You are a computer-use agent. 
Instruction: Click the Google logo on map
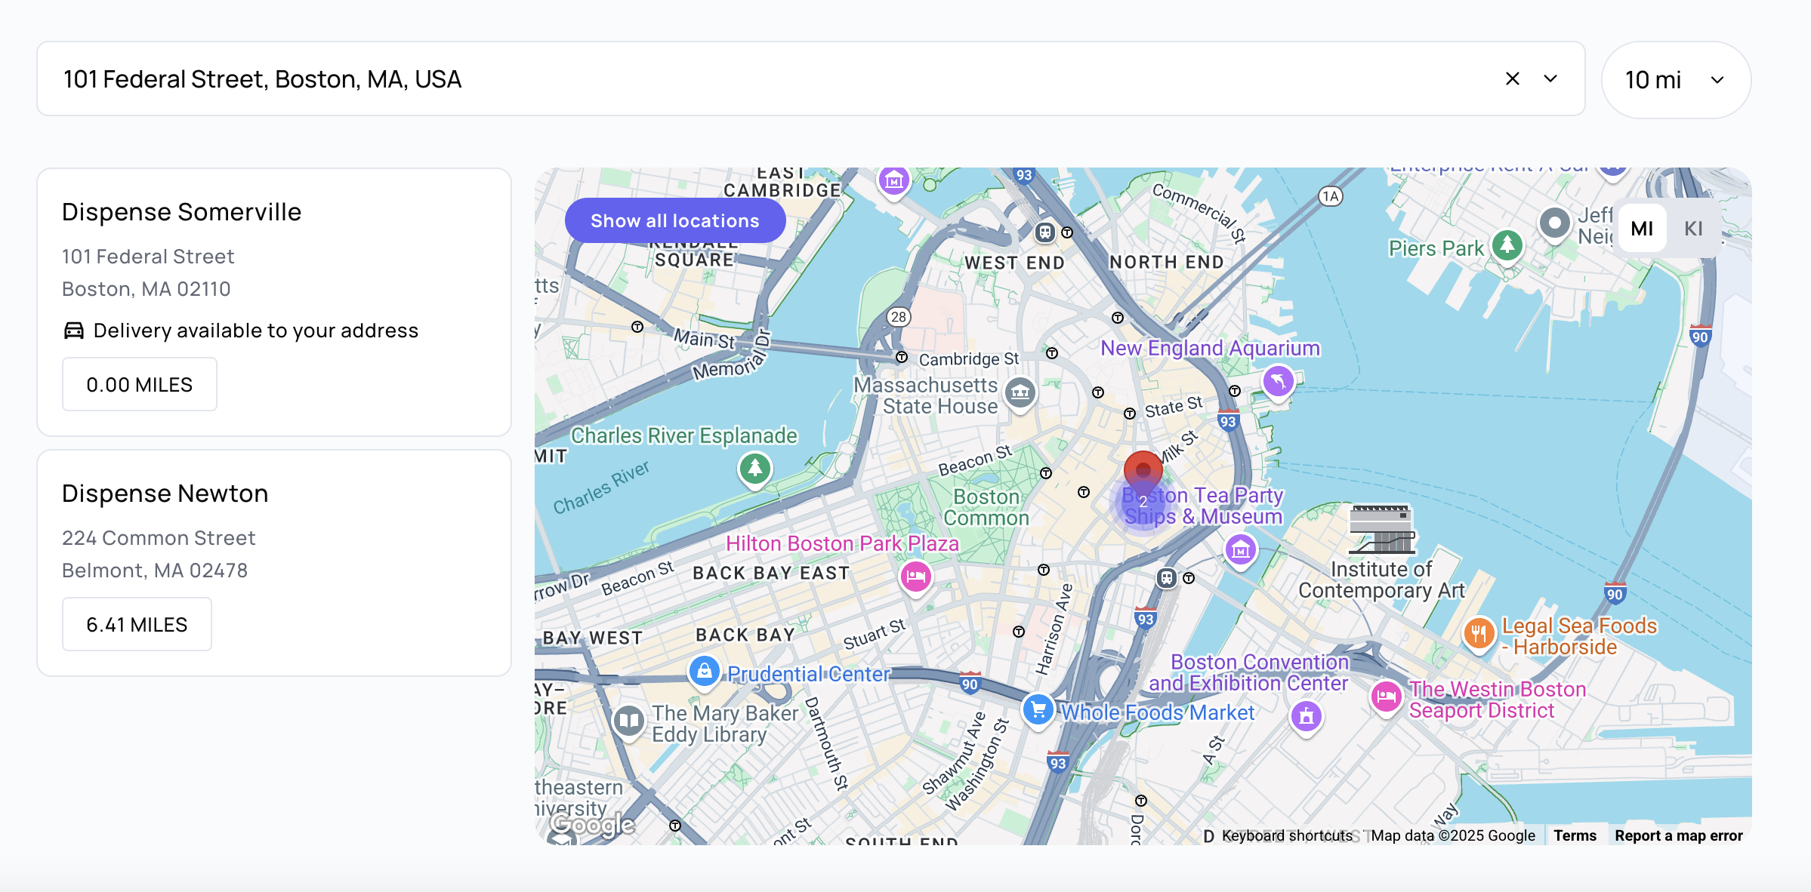click(x=593, y=825)
